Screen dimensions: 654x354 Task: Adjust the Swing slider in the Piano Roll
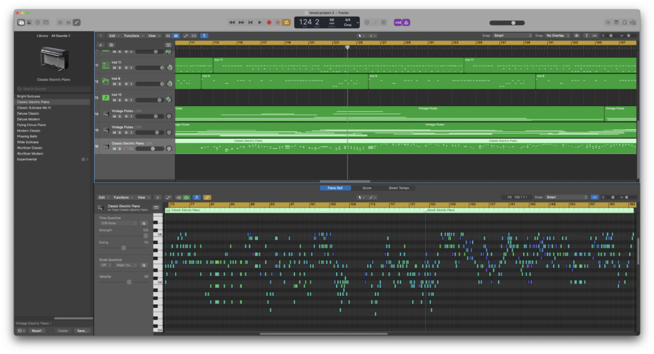pyautogui.click(x=124, y=248)
